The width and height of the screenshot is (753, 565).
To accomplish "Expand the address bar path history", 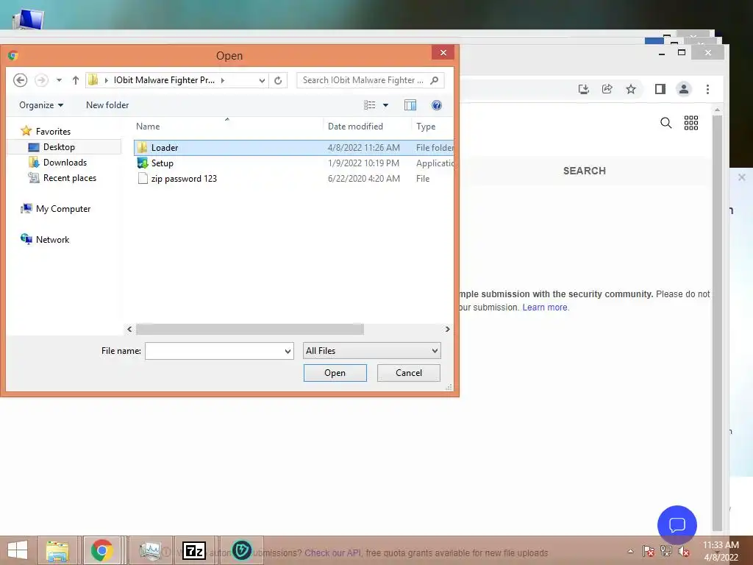I will (262, 80).
